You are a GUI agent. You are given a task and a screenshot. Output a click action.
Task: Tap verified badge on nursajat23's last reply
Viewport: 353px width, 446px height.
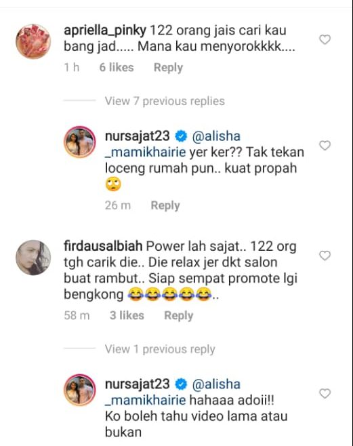tap(181, 384)
